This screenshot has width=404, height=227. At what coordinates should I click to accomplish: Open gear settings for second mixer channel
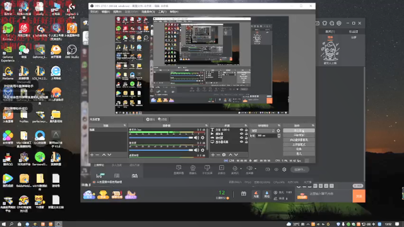pos(203,150)
